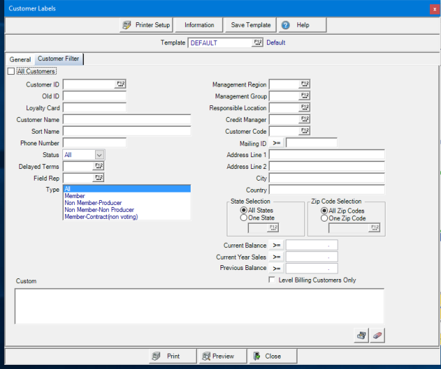Click the Customer Name input field
The height and width of the screenshot is (369, 441).
coord(126,120)
